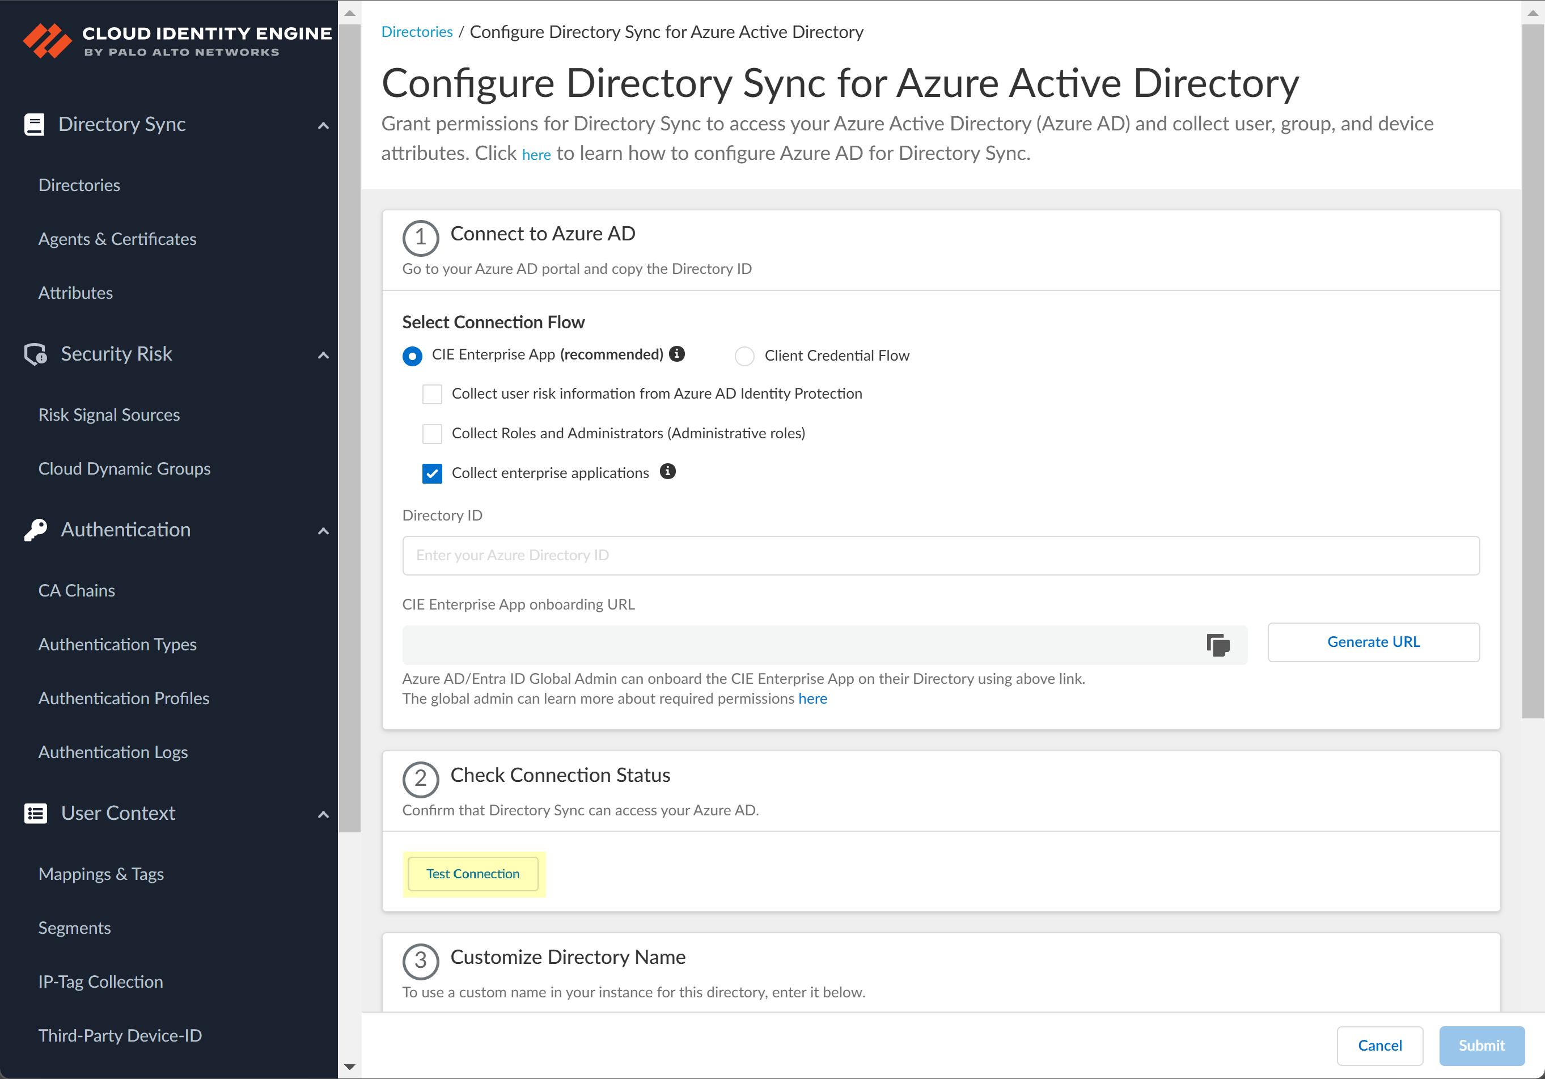The image size is (1545, 1079).
Task: Open Agents & Certificates menu item
Action: tap(117, 239)
